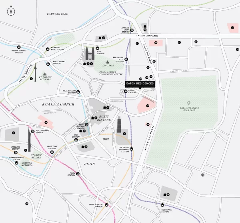The width and height of the screenshot is (240, 223).
Task: Select the Cochrane Station train icon
Action: 162,205
